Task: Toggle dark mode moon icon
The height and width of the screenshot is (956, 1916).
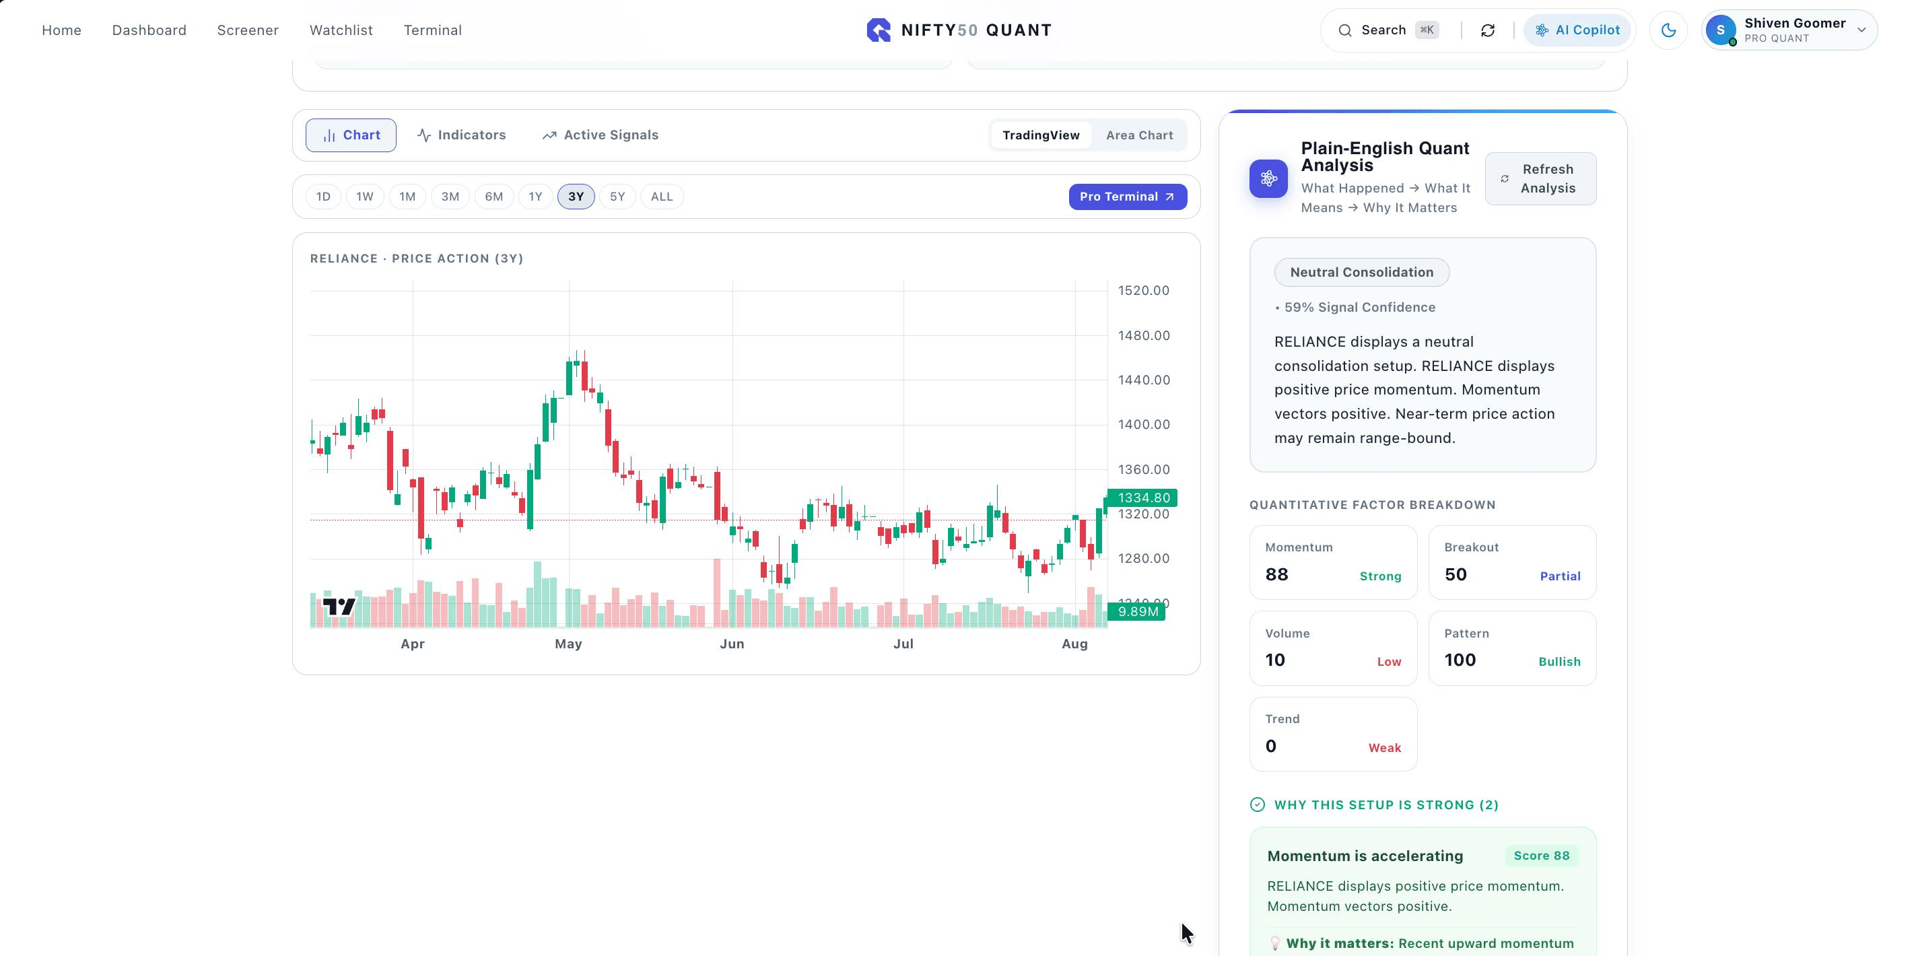Action: 1668,30
